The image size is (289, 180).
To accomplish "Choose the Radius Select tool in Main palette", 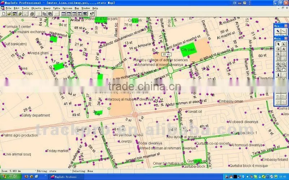I will (x=278, y=49).
